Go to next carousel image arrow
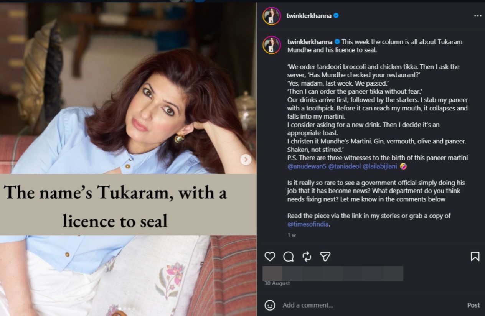Image resolution: width=485 pixels, height=316 pixels. pos(246,160)
